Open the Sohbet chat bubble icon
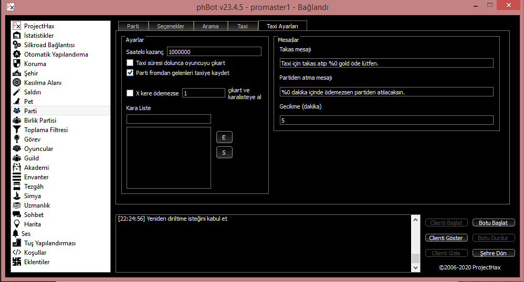 17,215
